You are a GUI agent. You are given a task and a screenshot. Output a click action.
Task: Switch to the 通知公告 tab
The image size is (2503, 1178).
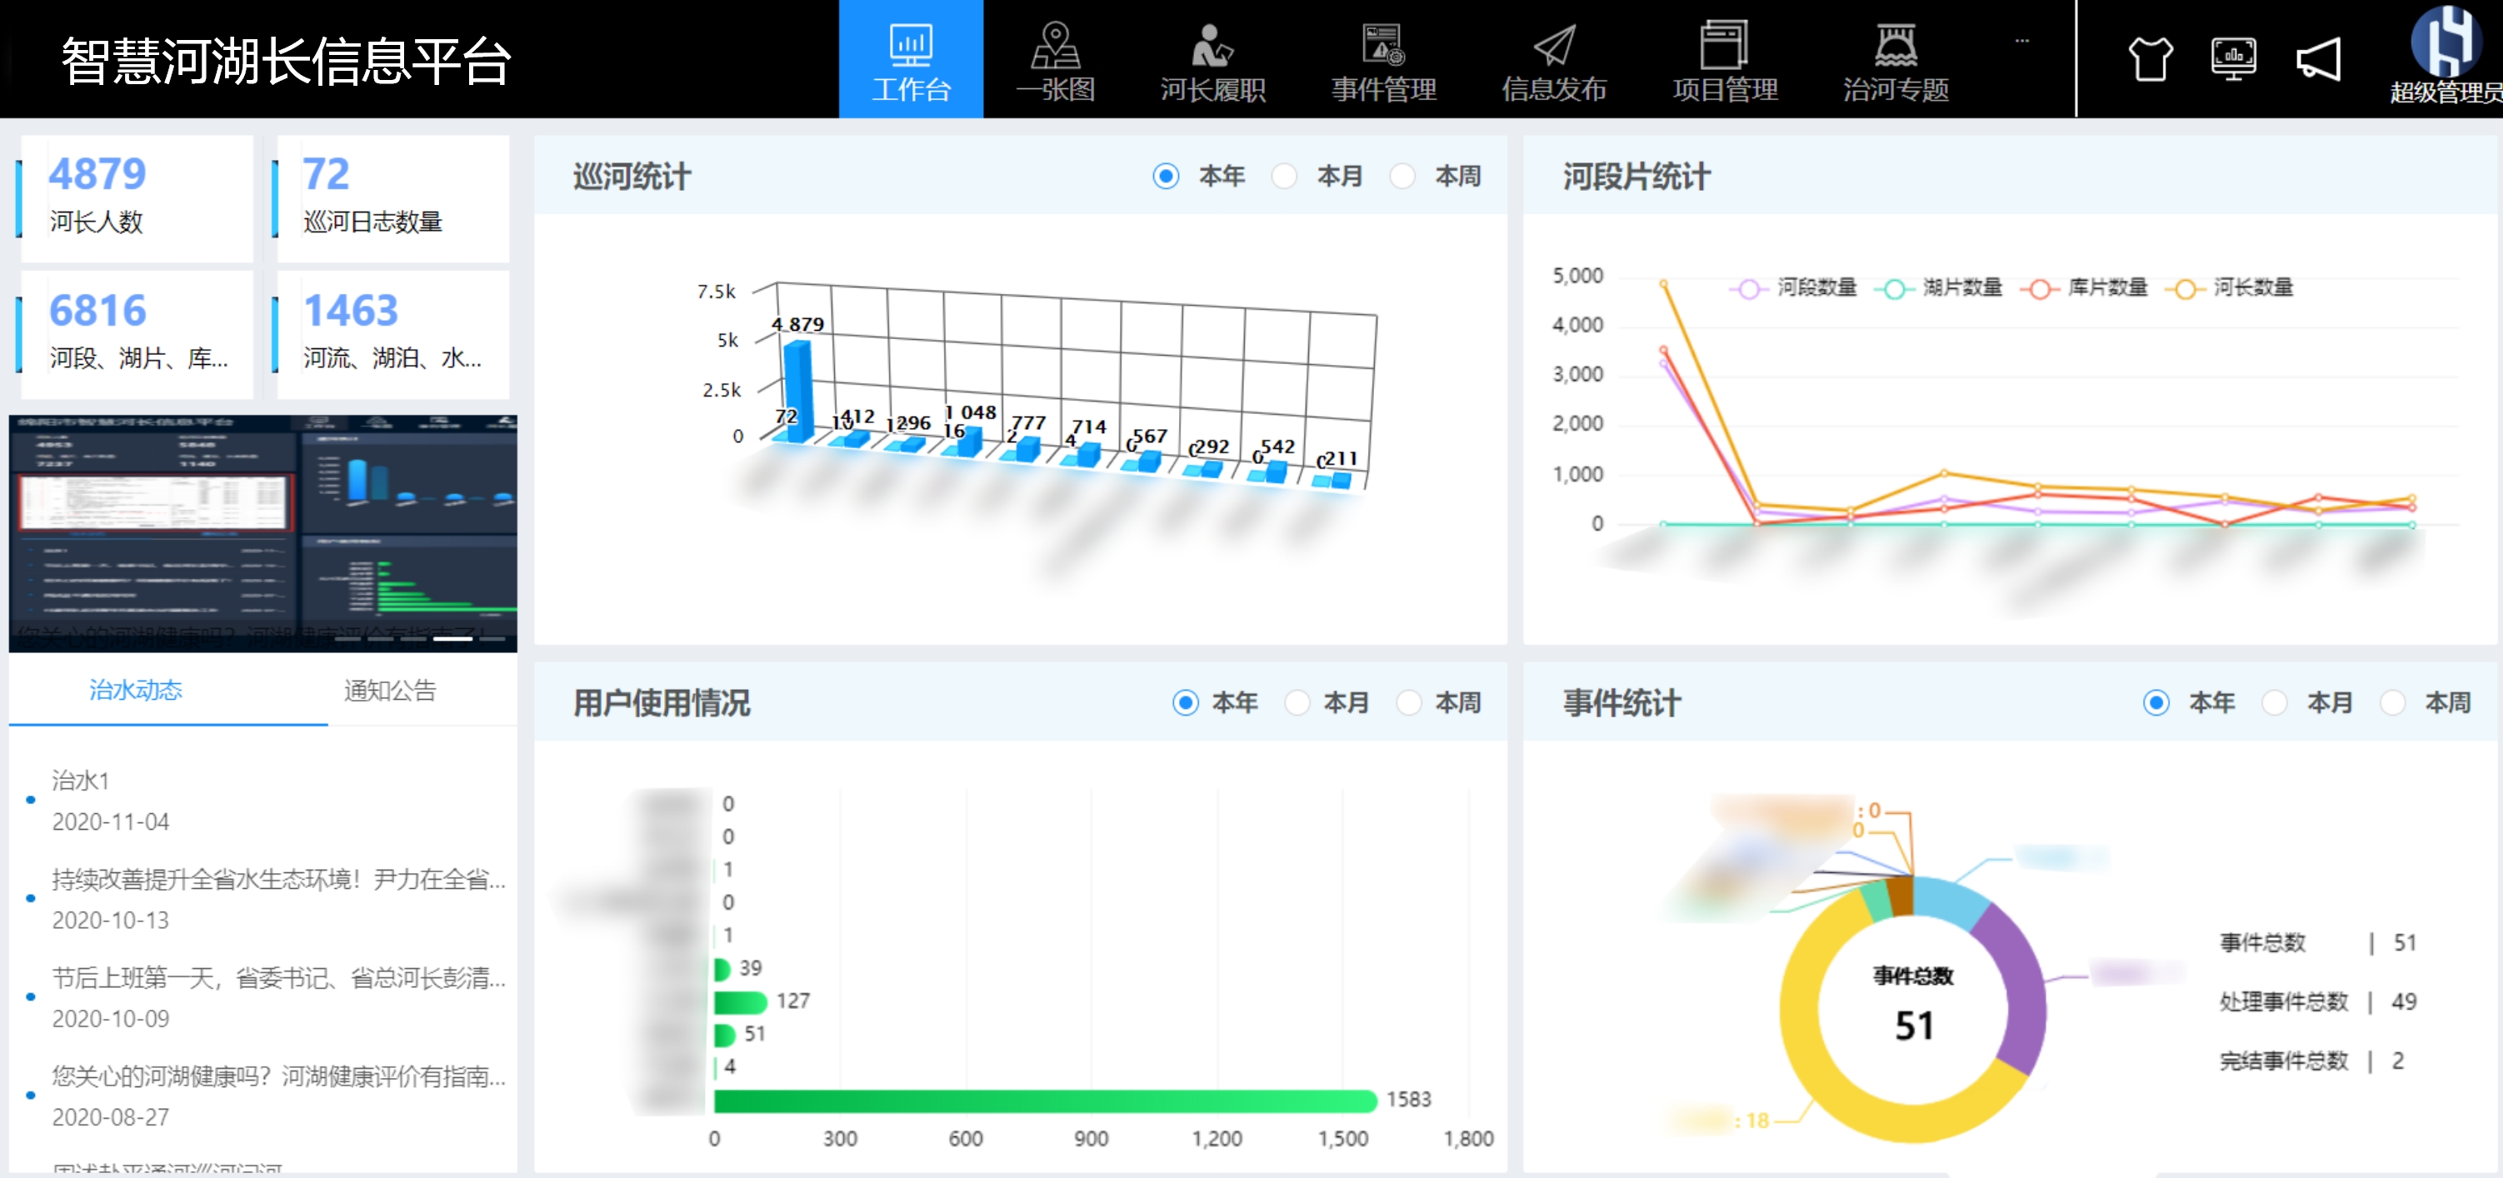point(390,691)
